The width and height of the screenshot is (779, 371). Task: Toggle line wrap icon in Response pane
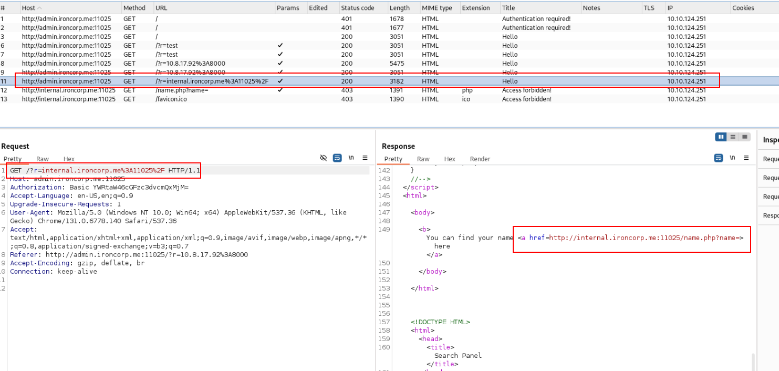[718, 158]
